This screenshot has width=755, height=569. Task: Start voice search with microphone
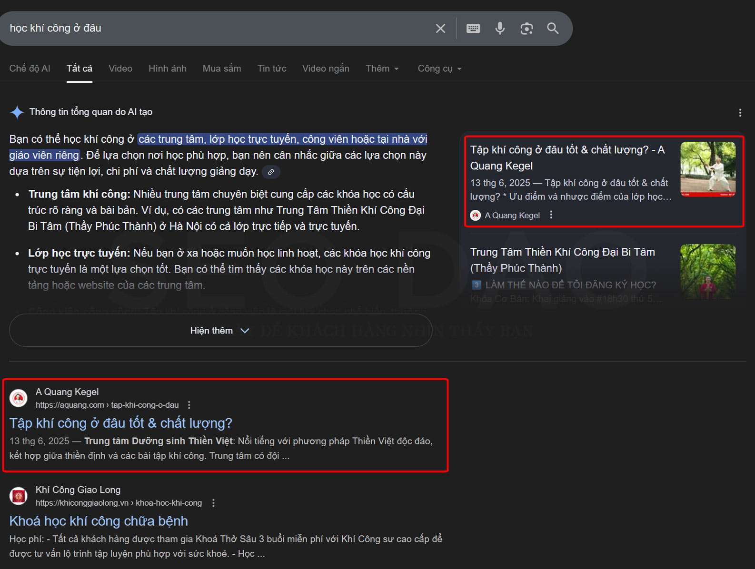[499, 29]
